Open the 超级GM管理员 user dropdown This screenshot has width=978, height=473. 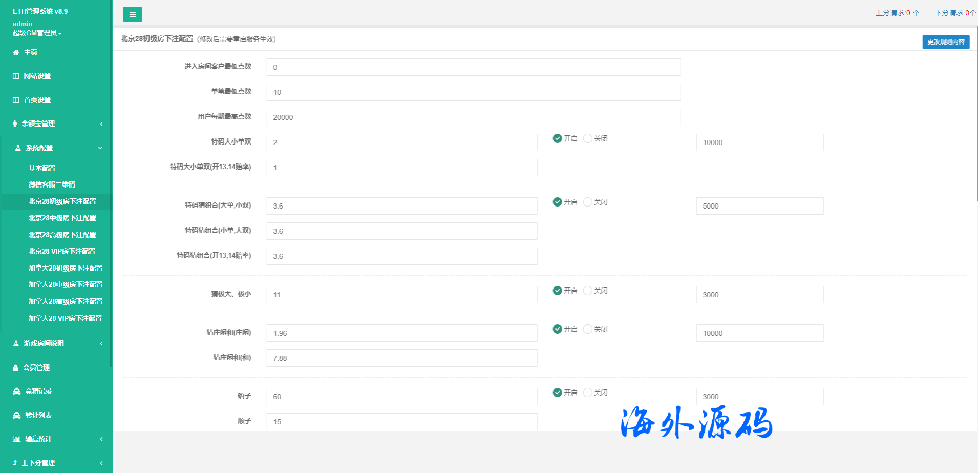37,33
